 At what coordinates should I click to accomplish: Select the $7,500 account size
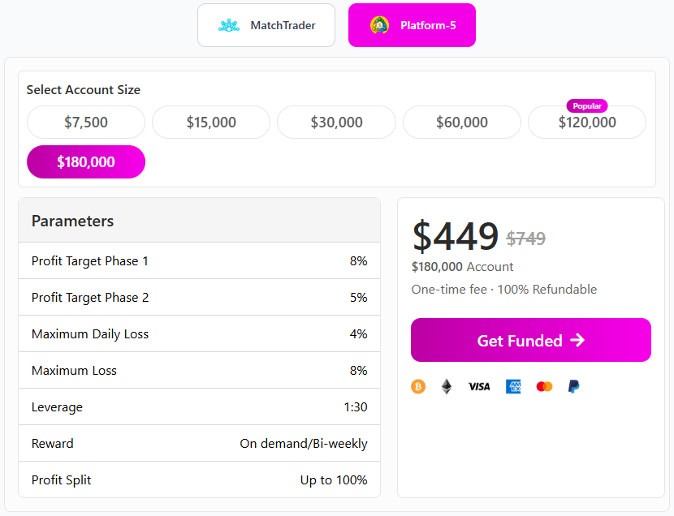tap(86, 123)
